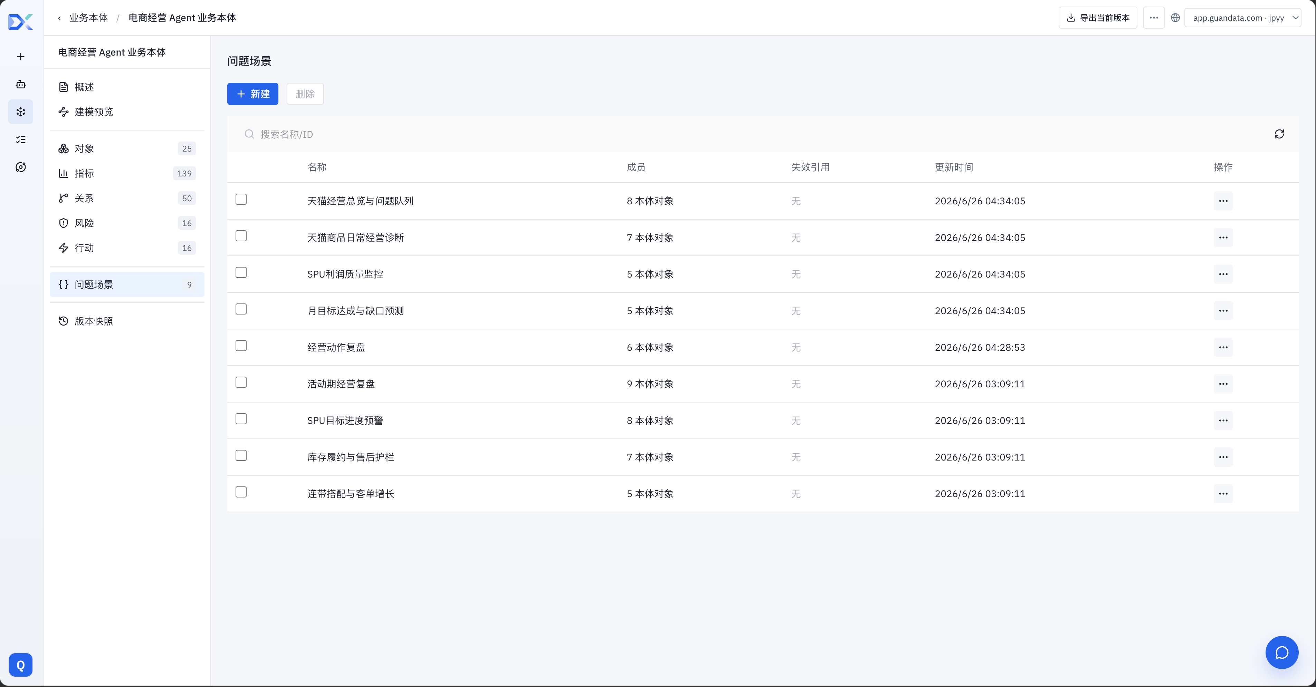Click the plus icon in left rail

pos(20,57)
